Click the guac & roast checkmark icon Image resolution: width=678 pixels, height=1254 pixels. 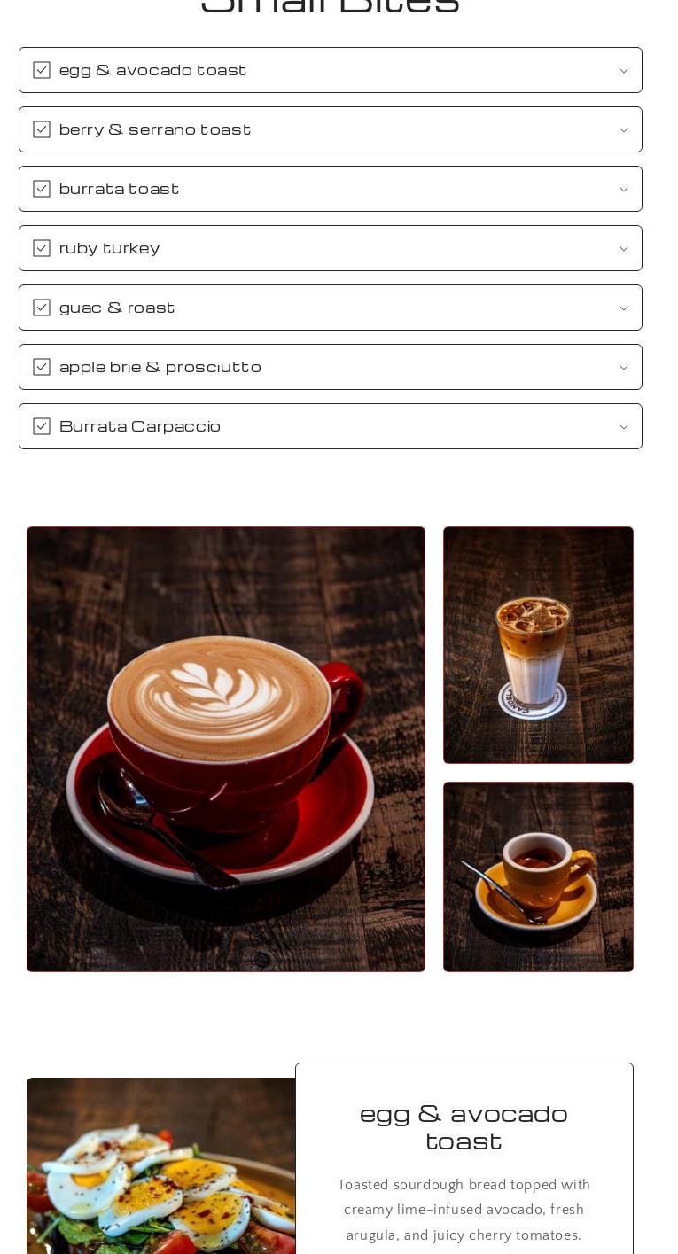tap(42, 308)
